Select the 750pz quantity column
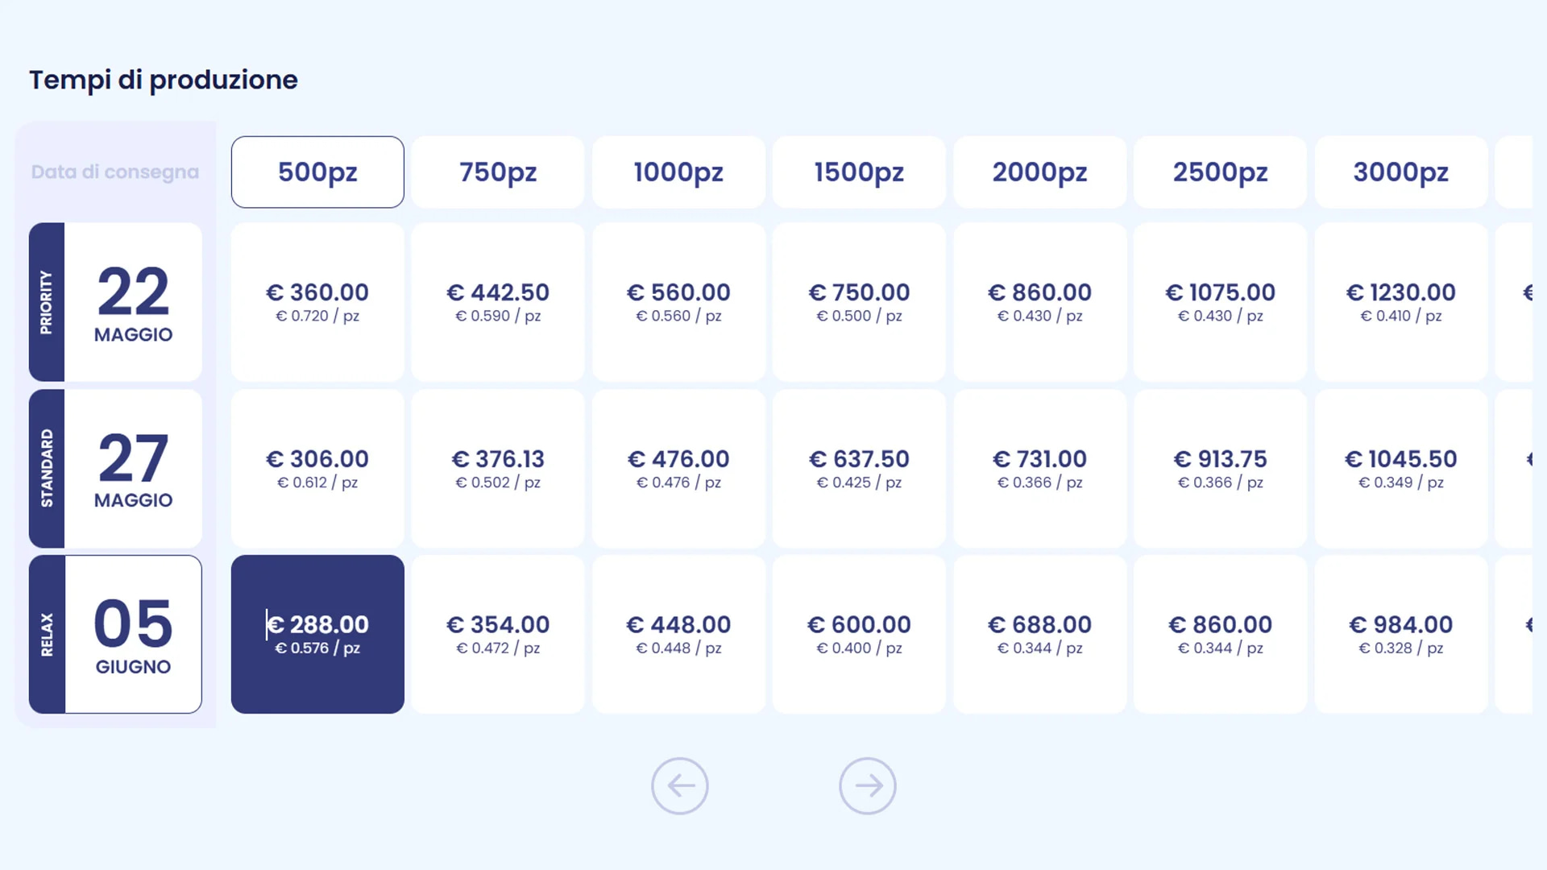1547x870 pixels. (x=498, y=172)
